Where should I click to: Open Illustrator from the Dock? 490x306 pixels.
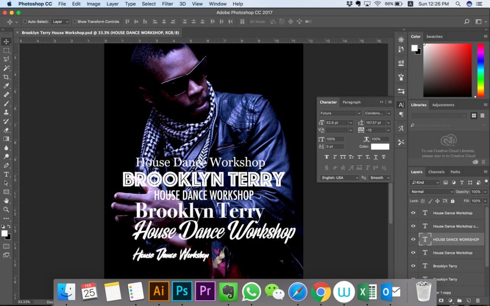(159, 291)
